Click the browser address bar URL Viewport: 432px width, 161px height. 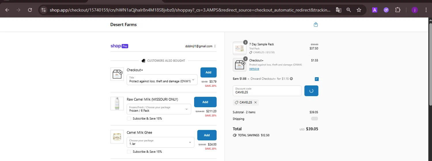(190, 10)
